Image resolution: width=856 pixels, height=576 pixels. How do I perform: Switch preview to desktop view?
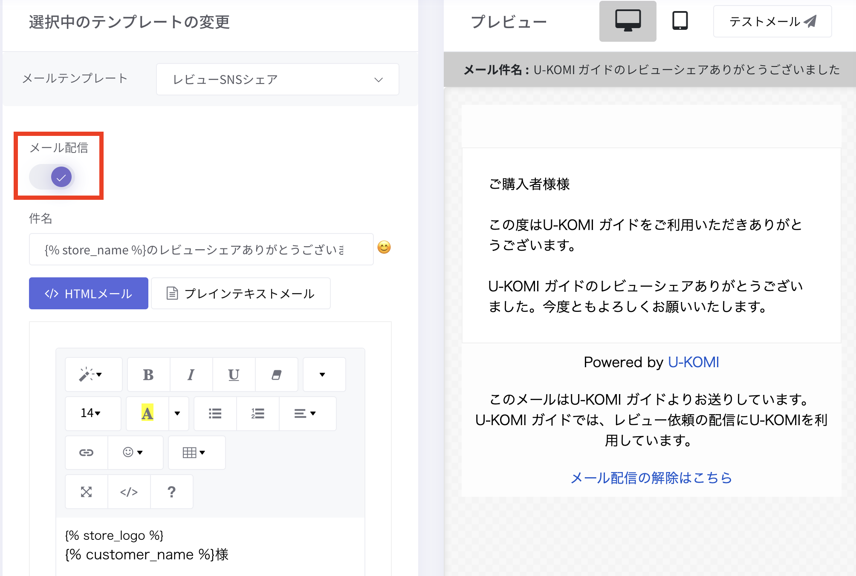[628, 21]
